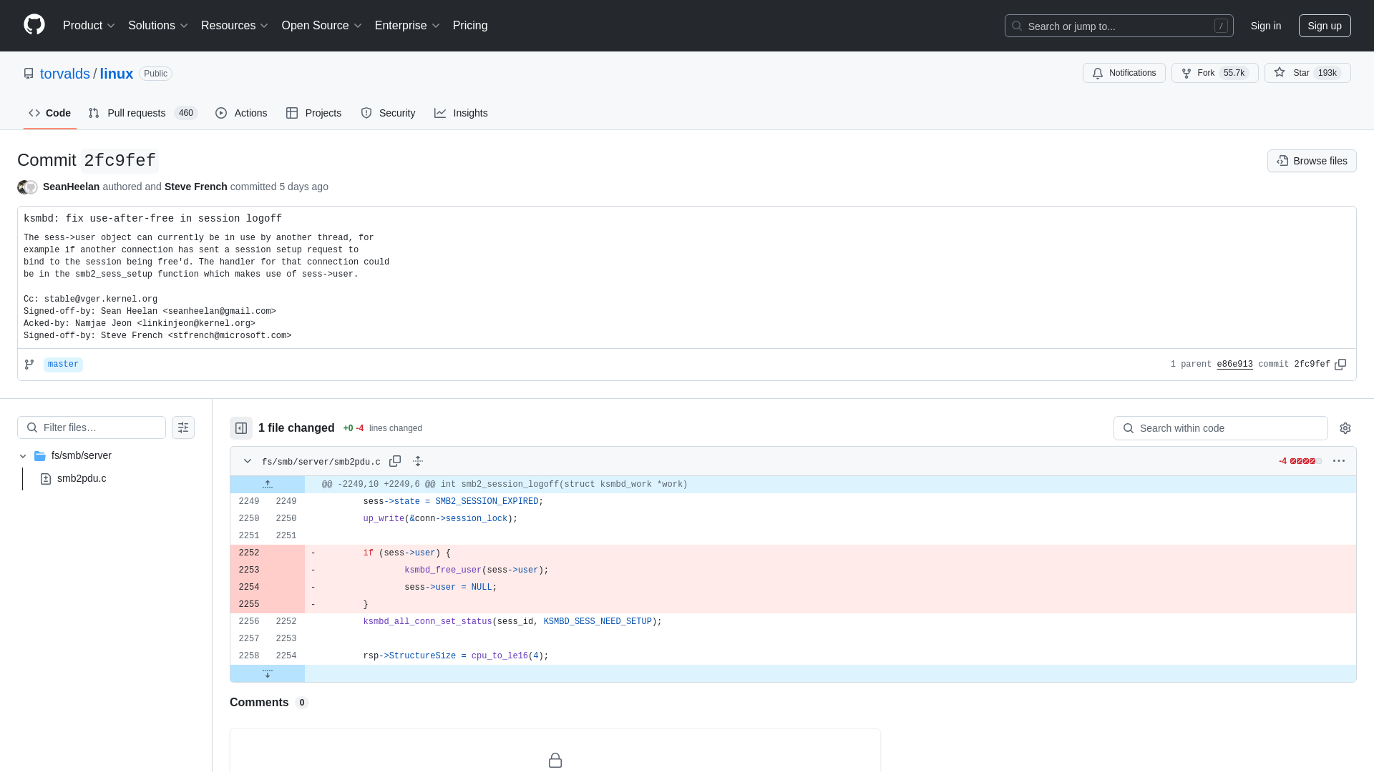1374x772 pixels.
Task: Switch to the Security tab
Action: (388, 113)
